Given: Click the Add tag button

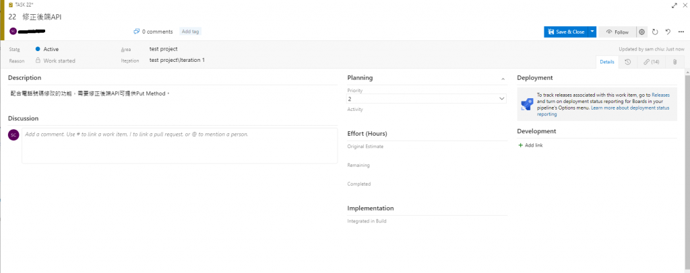Looking at the screenshot, I should tap(189, 32).
